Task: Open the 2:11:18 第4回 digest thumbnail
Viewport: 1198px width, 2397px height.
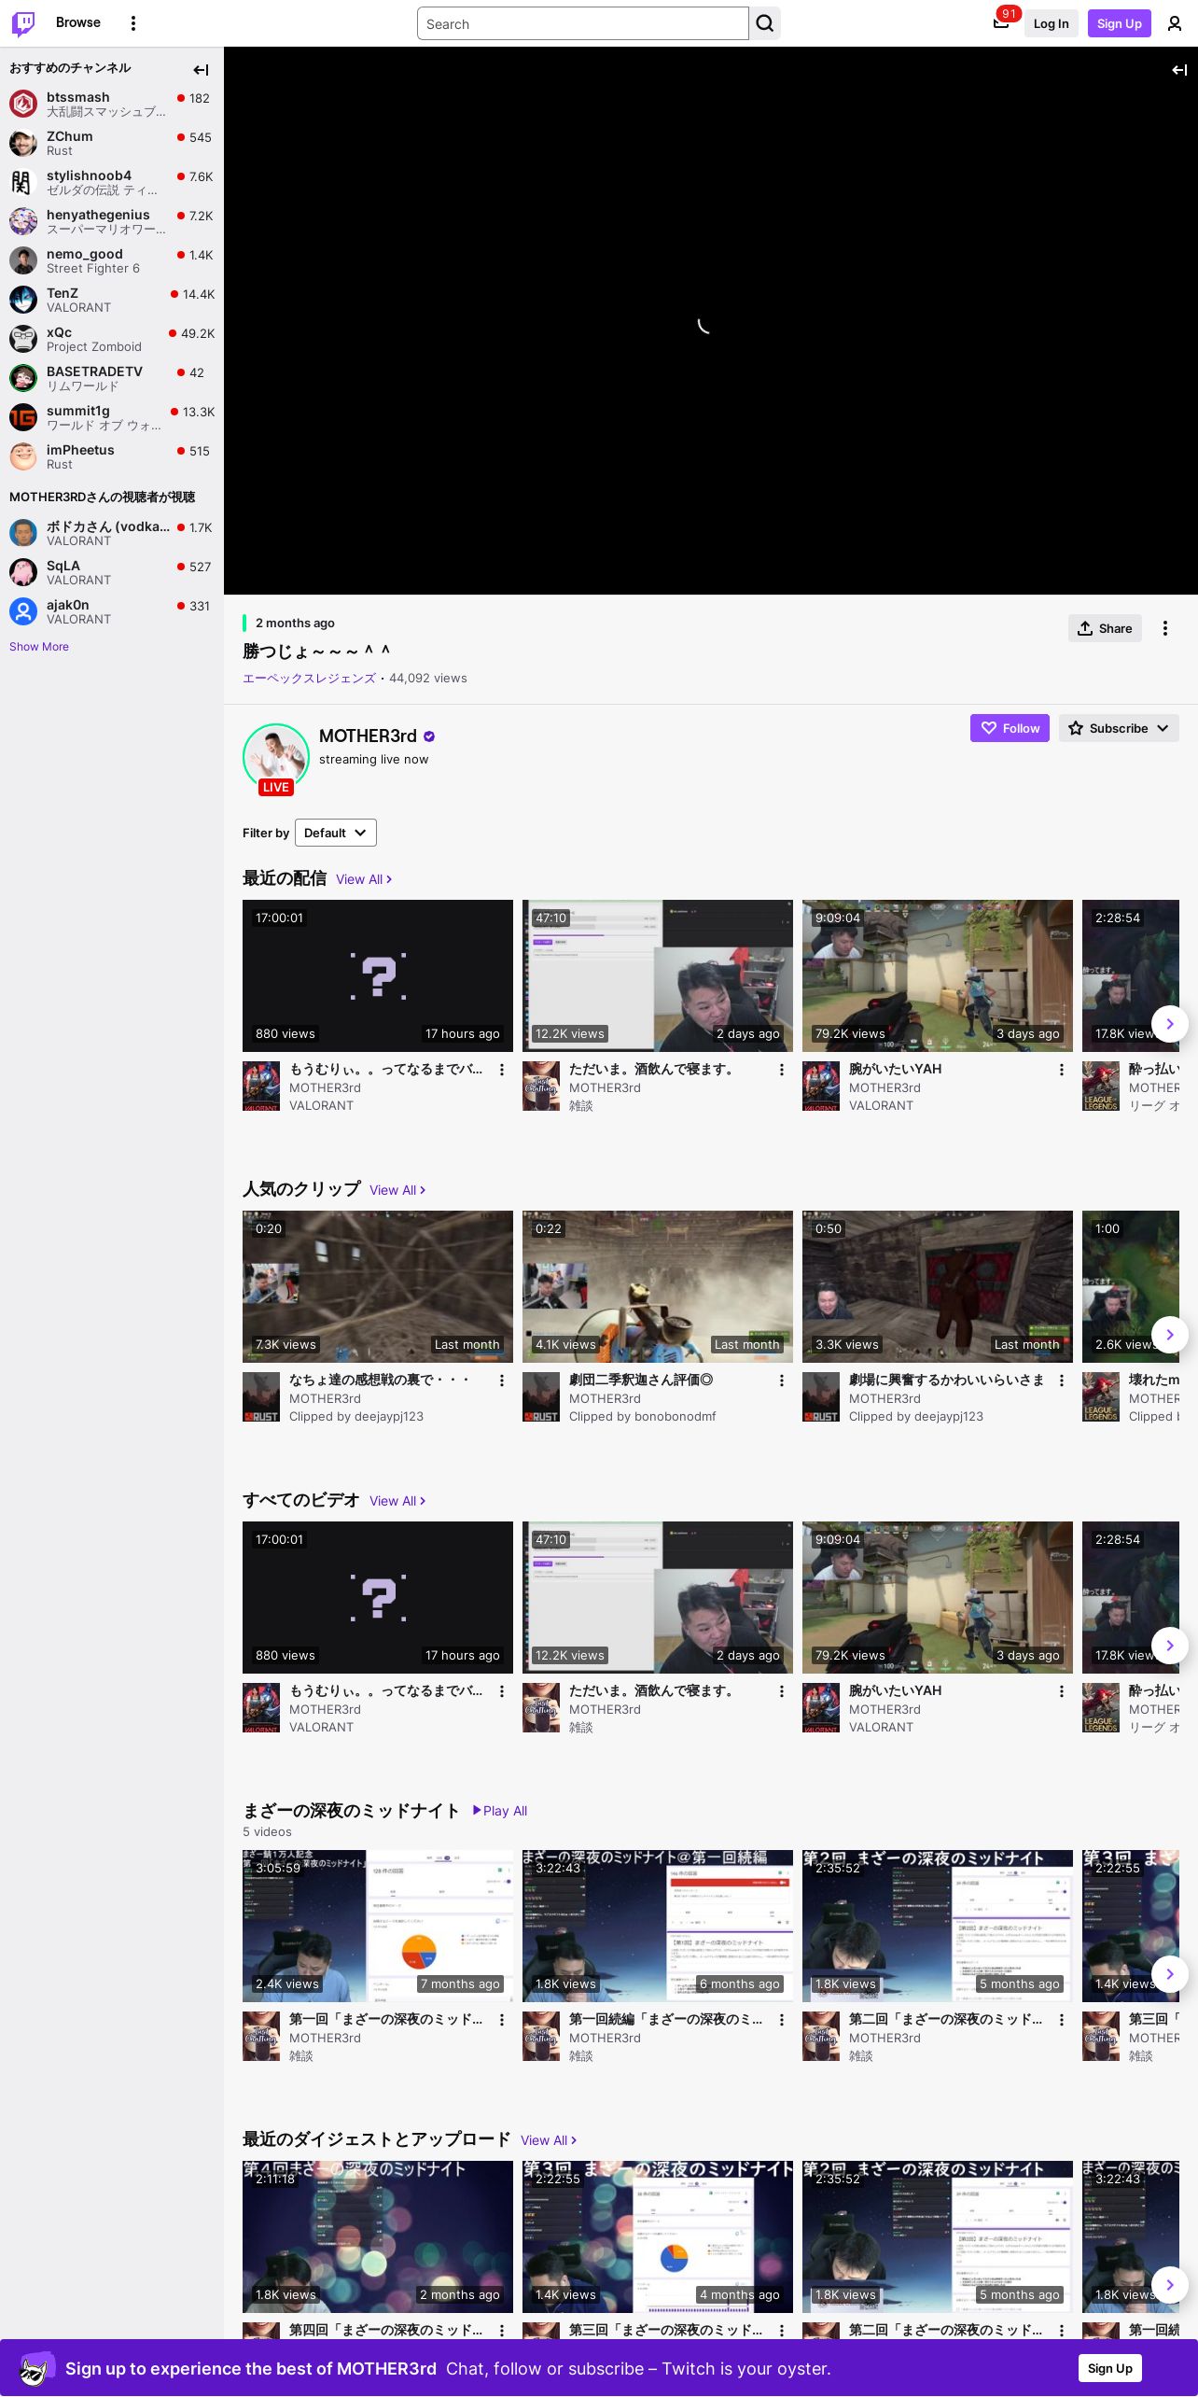Action: pos(378,2236)
